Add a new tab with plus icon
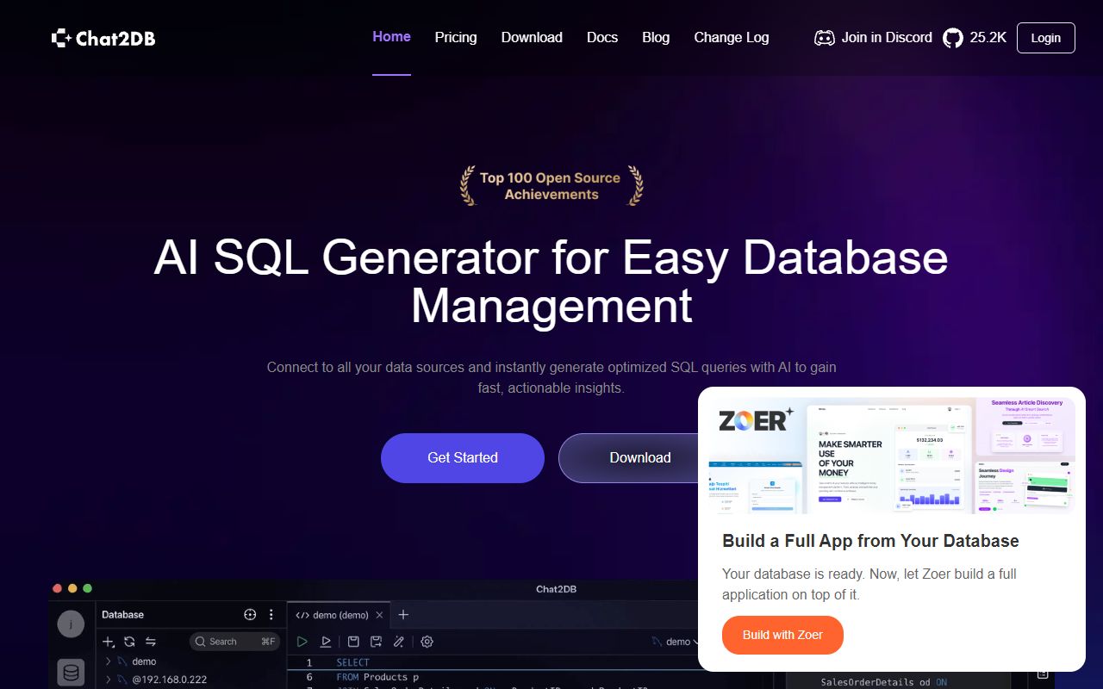The image size is (1103, 689). pos(403,615)
